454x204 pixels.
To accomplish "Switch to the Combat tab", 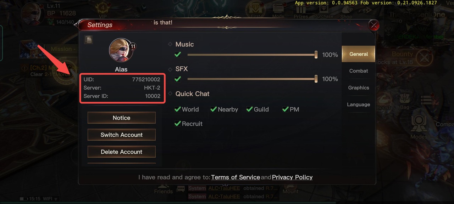I will pyautogui.click(x=359, y=71).
